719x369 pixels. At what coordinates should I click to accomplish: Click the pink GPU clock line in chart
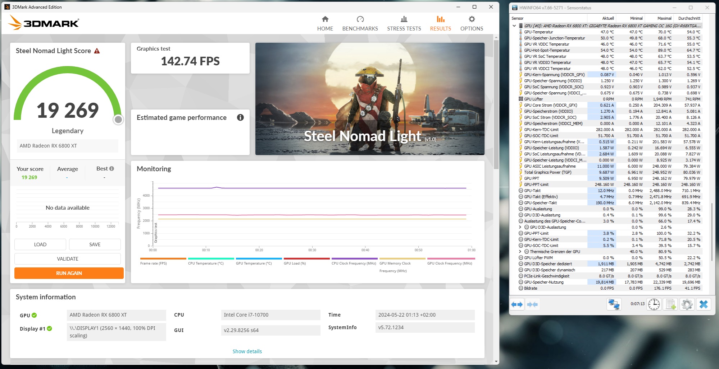pos(312,215)
